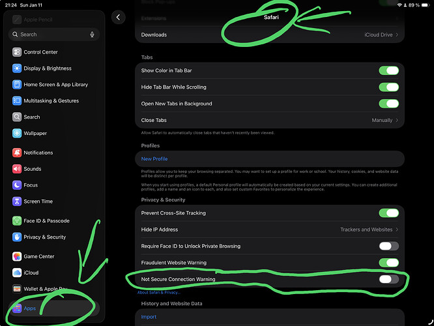This screenshot has width=434, height=326.
Task: Tap the Game Center icon
Action: [x=17, y=256]
